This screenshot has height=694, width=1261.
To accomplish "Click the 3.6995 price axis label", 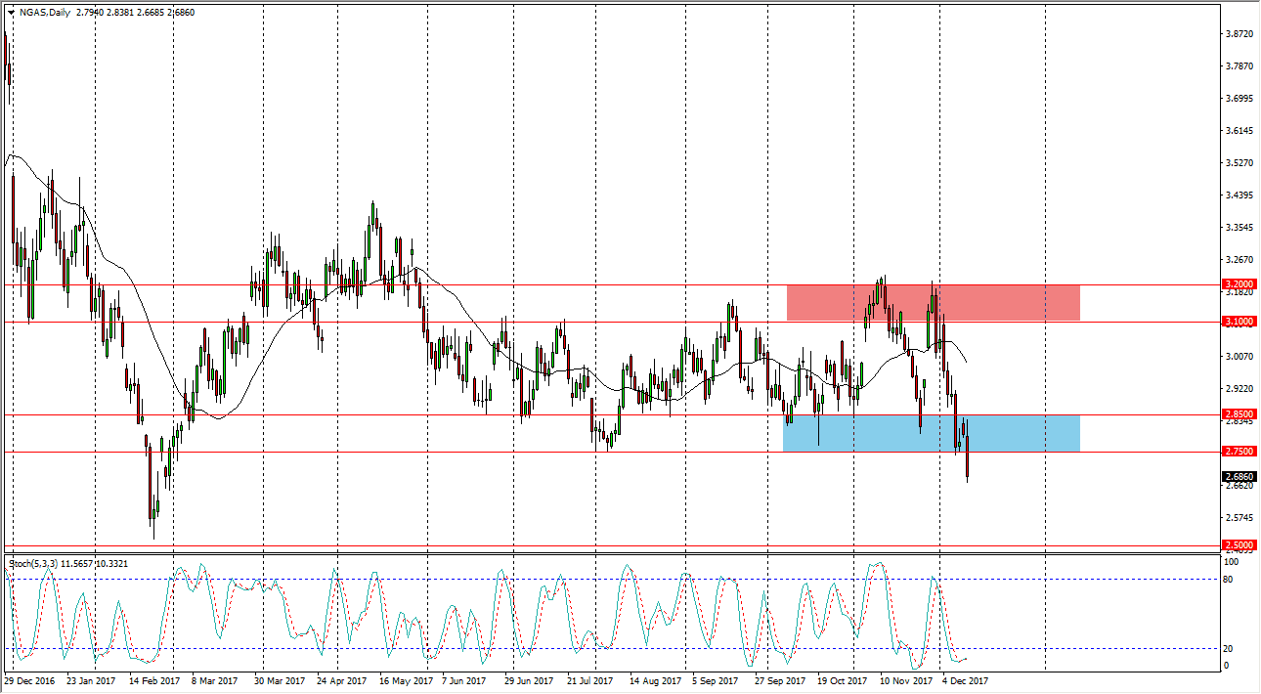I will [1239, 99].
